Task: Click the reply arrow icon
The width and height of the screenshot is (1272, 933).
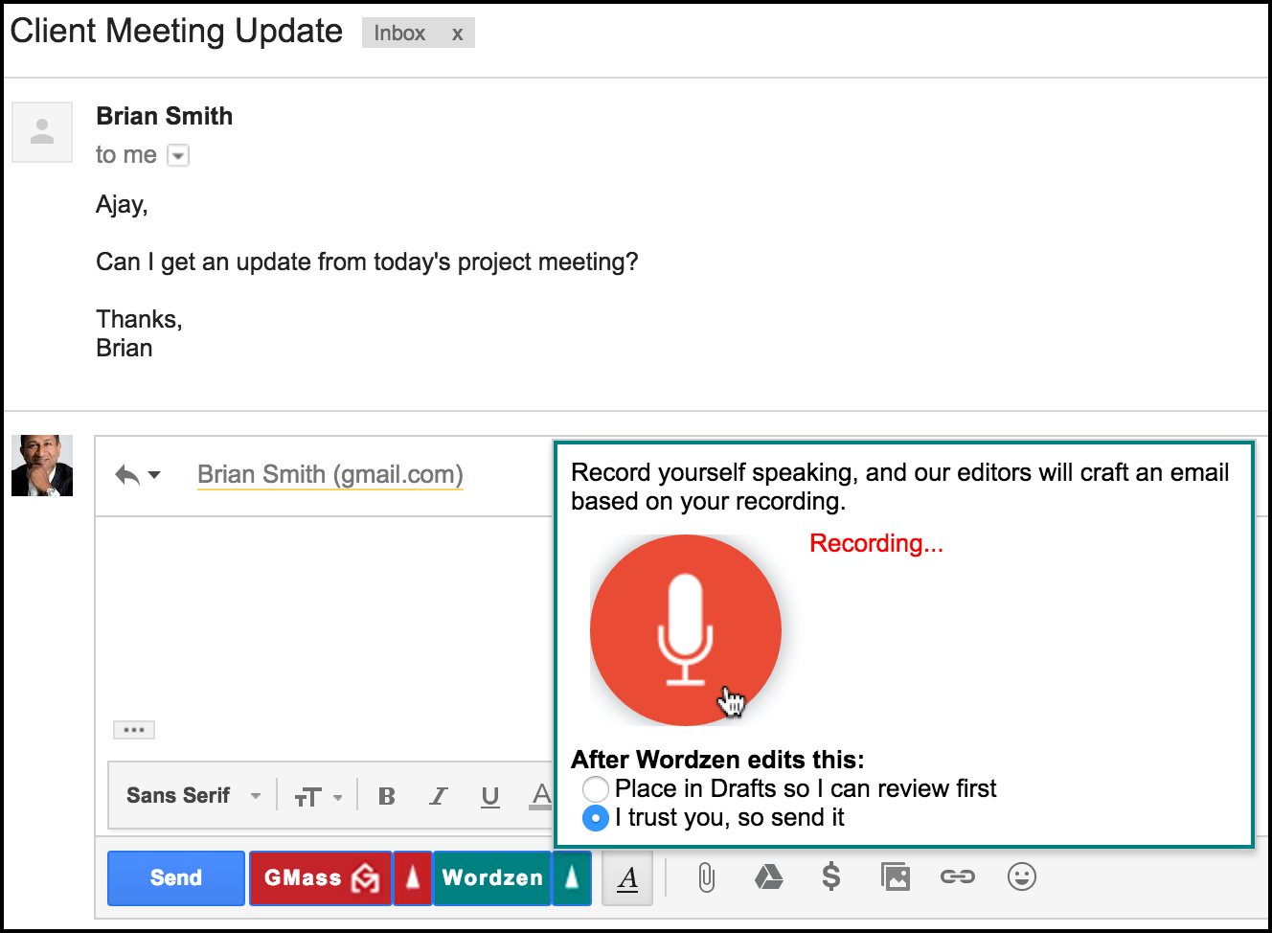Action: pos(127,474)
